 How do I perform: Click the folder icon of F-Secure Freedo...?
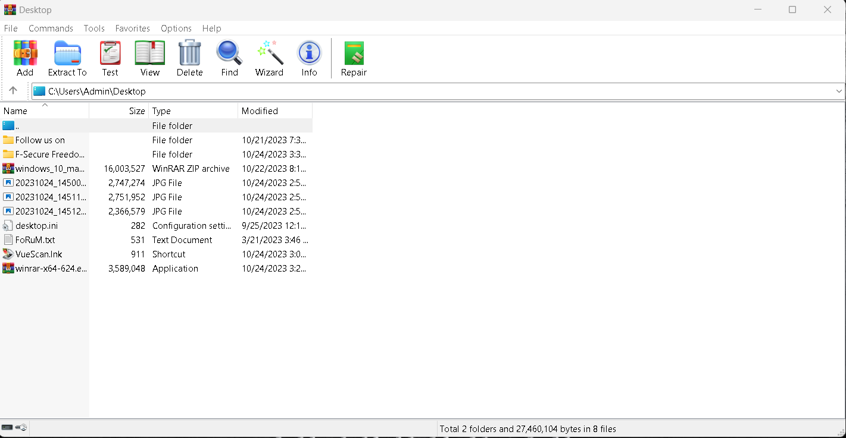(8, 154)
